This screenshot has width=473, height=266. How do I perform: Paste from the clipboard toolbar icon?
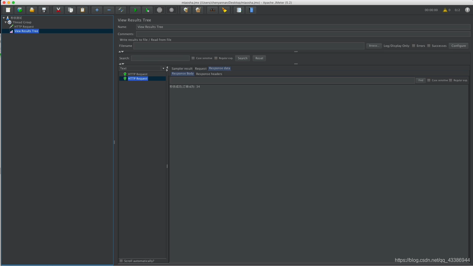click(82, 10)
